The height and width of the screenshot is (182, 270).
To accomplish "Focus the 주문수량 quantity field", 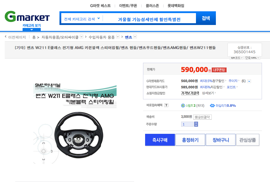I will click(x=187, y=124).
